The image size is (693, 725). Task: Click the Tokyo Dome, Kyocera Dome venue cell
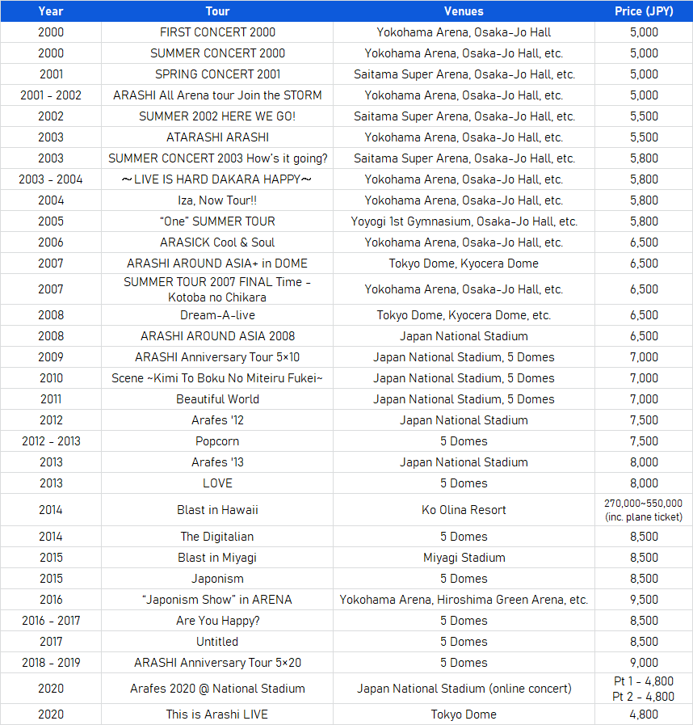[x=464, y=263]
